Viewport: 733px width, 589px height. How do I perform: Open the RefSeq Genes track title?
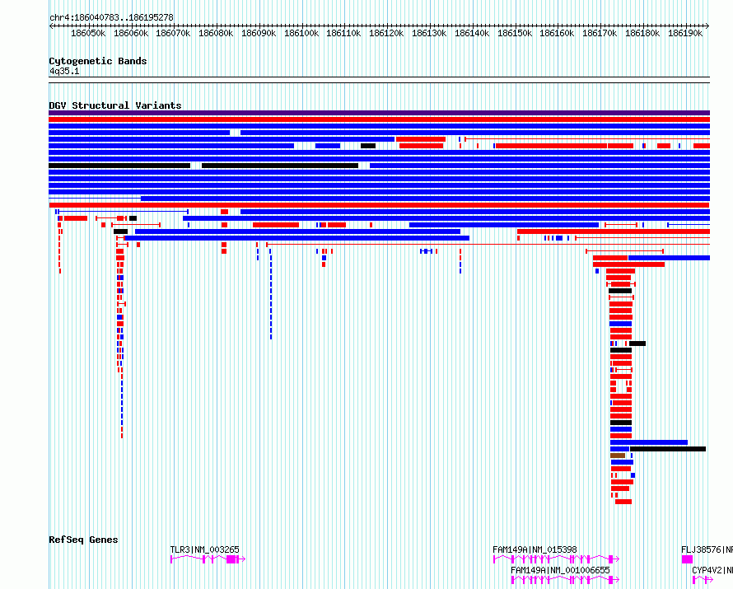point(83,540)
